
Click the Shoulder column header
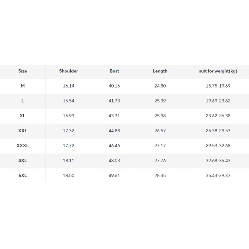68,71
